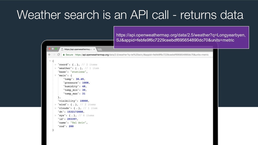
Task: Collapse the root JSON object triangle
Action: [50, 61]
